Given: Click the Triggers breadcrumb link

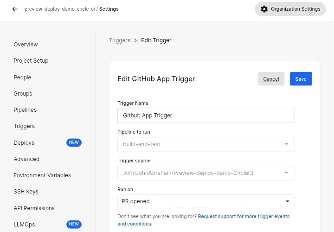Looking at the screenshot, I should [x=120, y=40].
